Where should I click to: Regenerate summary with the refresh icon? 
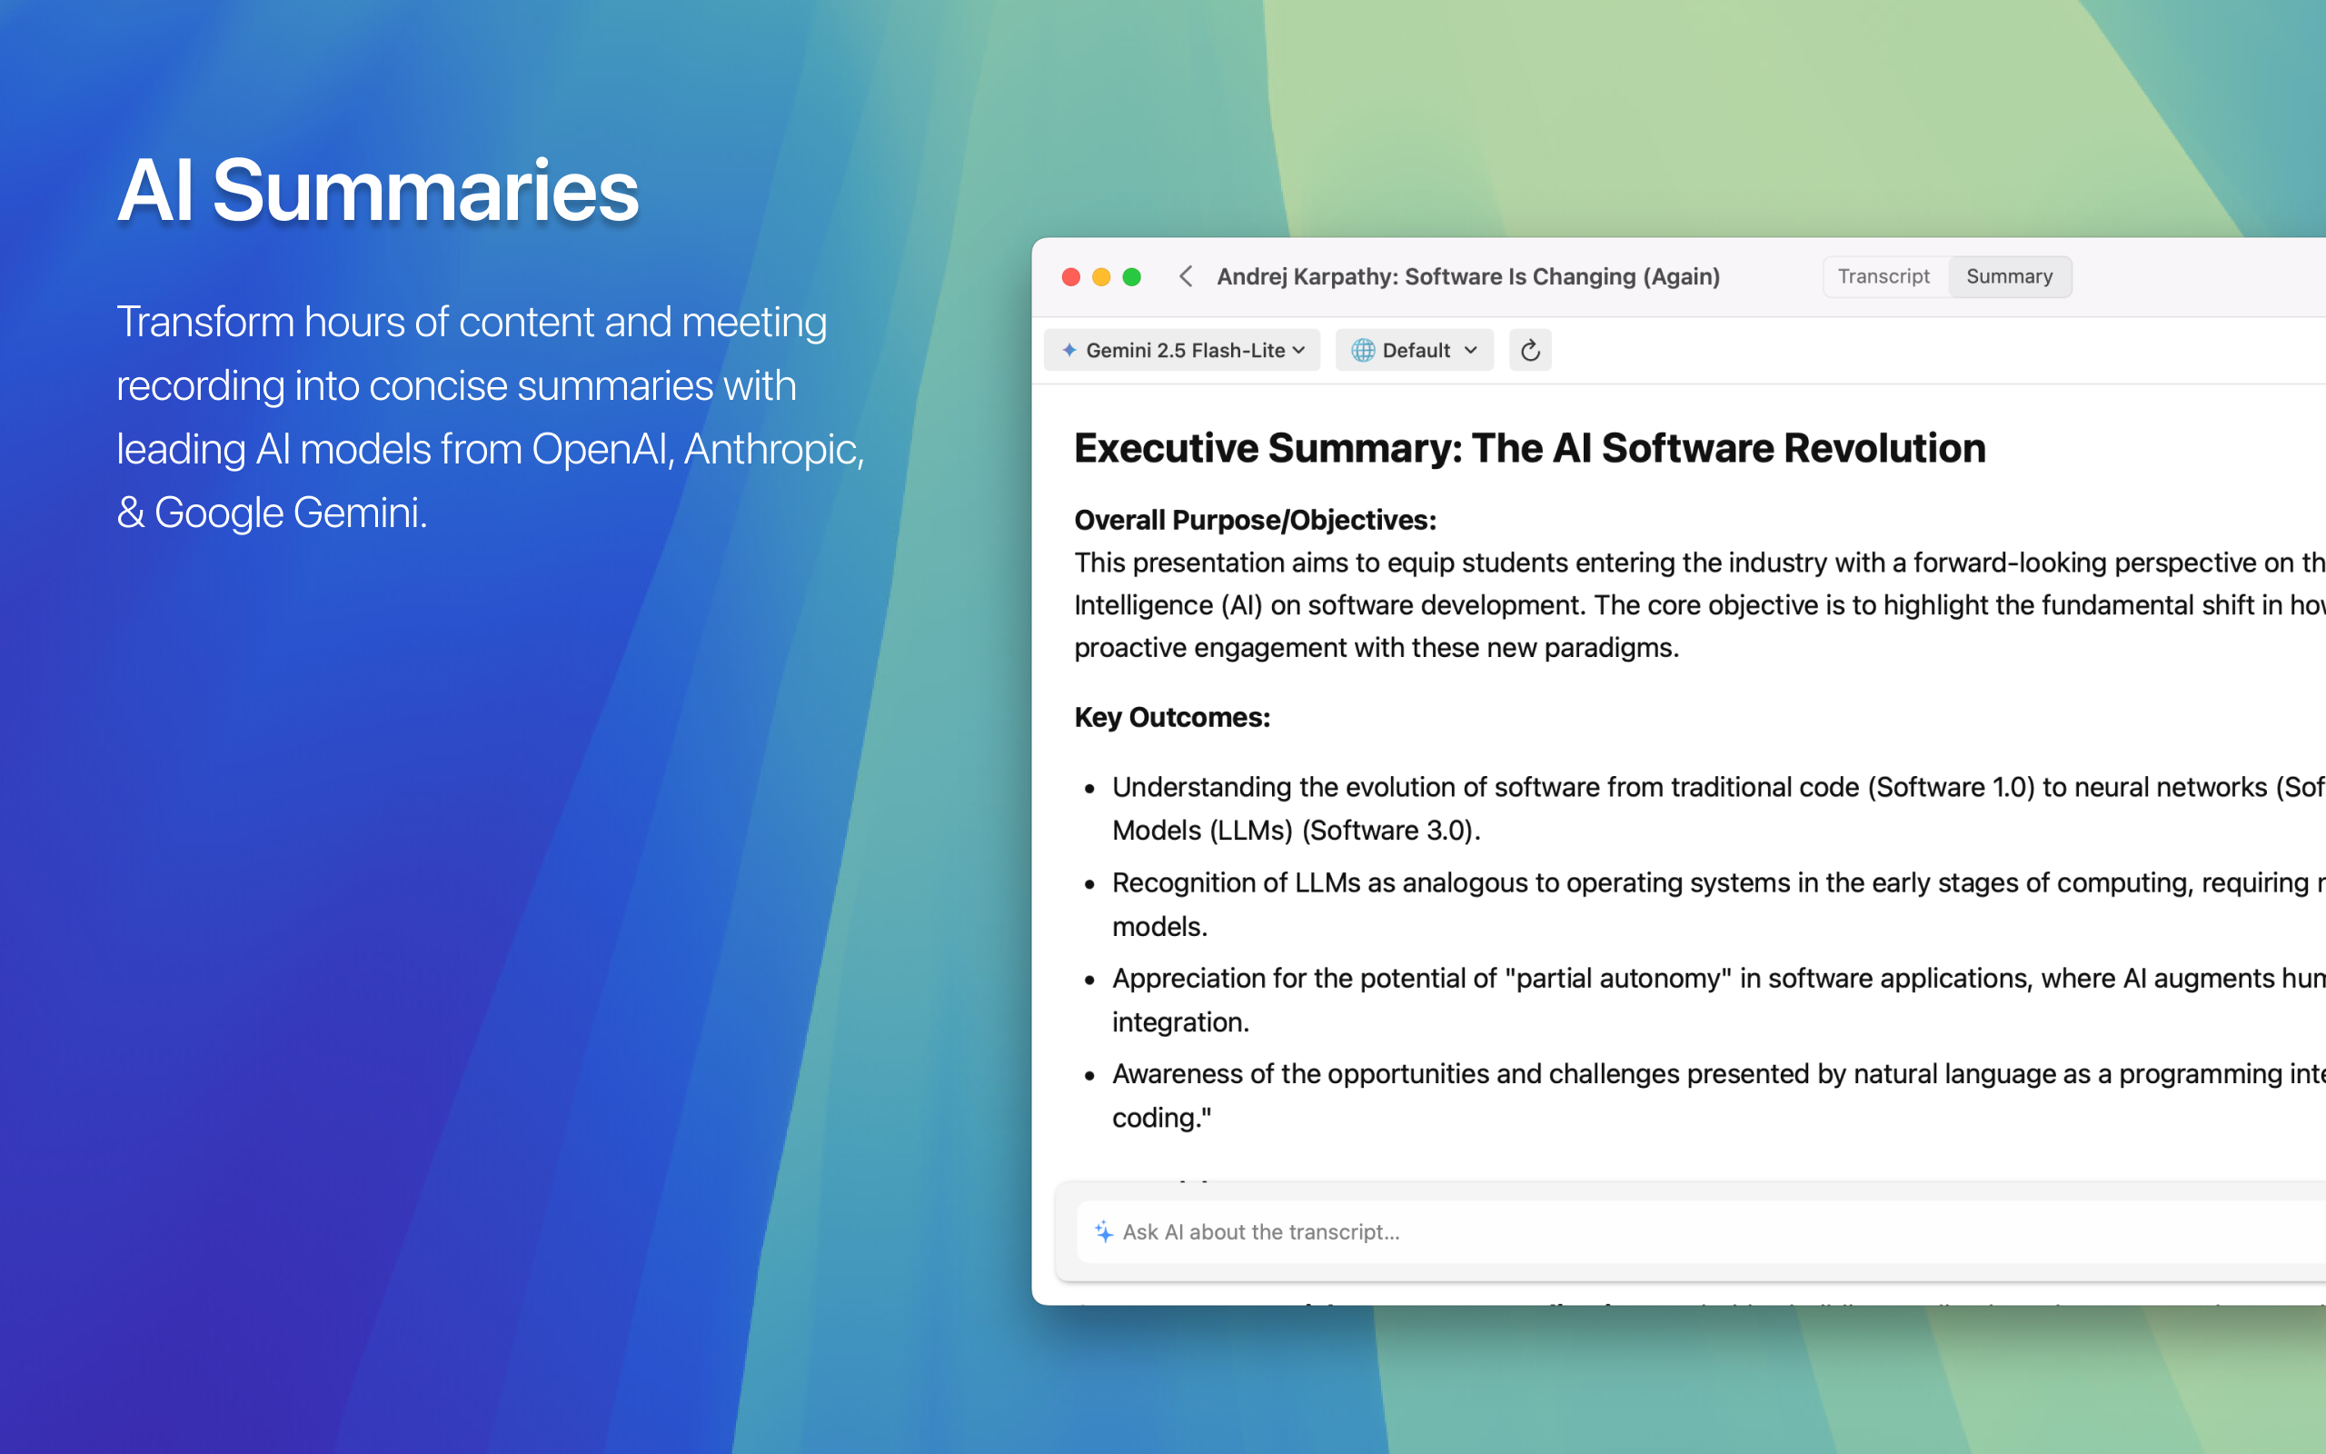(1530, 350)
